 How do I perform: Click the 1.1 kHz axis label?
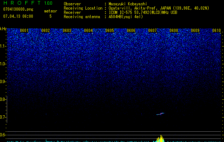3,46
